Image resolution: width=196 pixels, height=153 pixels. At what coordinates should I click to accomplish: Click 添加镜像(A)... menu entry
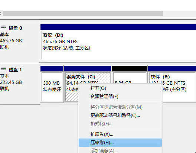pos(104,150)
